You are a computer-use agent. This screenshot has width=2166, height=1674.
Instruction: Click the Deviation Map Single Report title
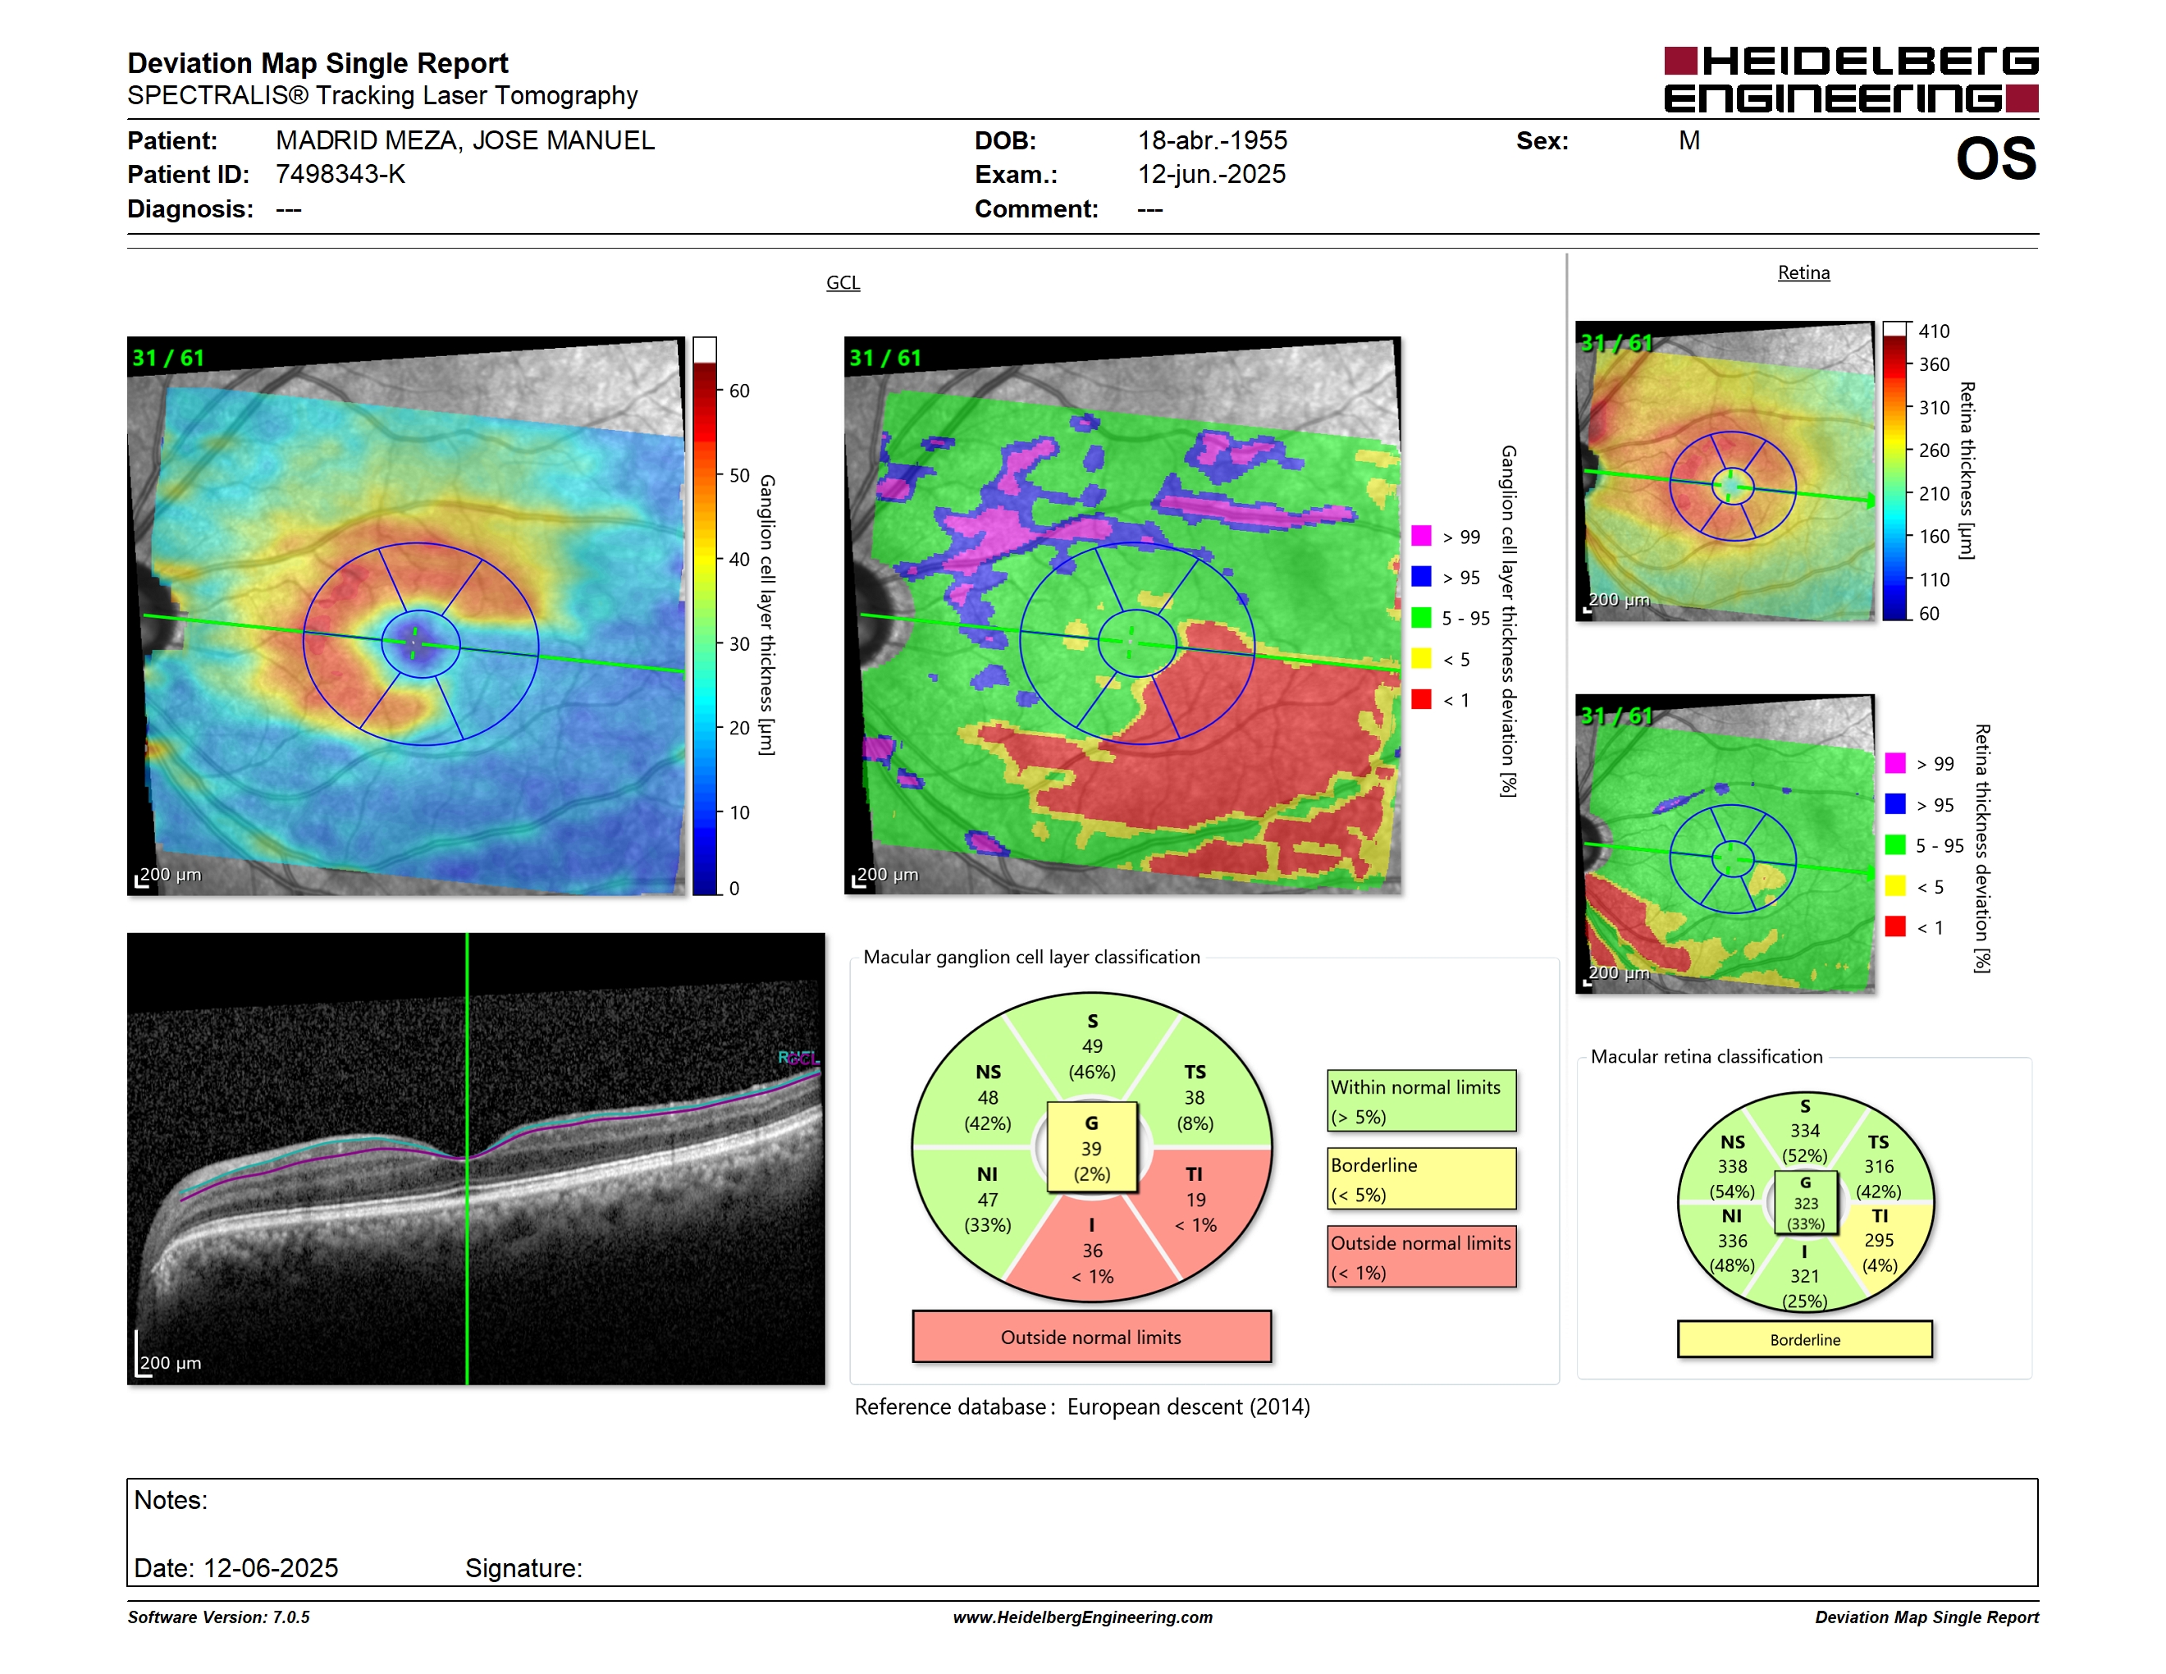point(318,63)
